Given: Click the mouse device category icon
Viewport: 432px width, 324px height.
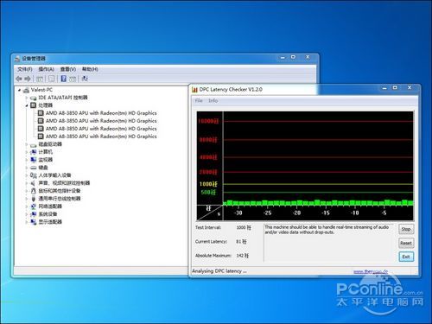Looking at the screenshot, I should pyautogui.click(x=34, y=191).
